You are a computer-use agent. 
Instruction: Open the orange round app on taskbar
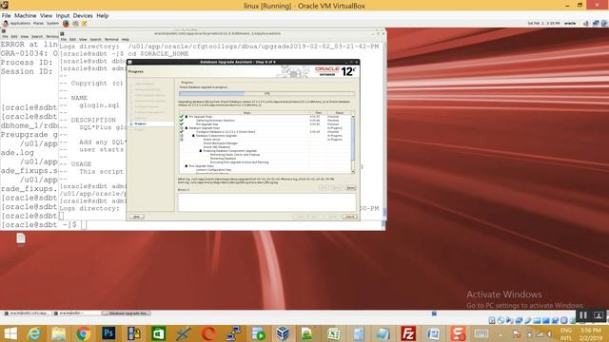pos(208,333)
